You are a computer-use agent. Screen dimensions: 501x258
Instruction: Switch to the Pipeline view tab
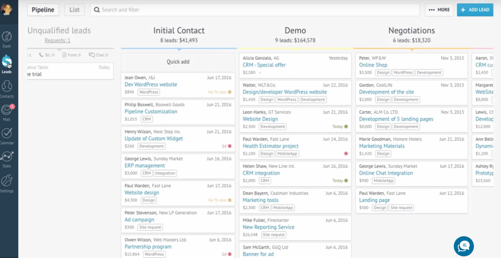(x=43, y=10)
